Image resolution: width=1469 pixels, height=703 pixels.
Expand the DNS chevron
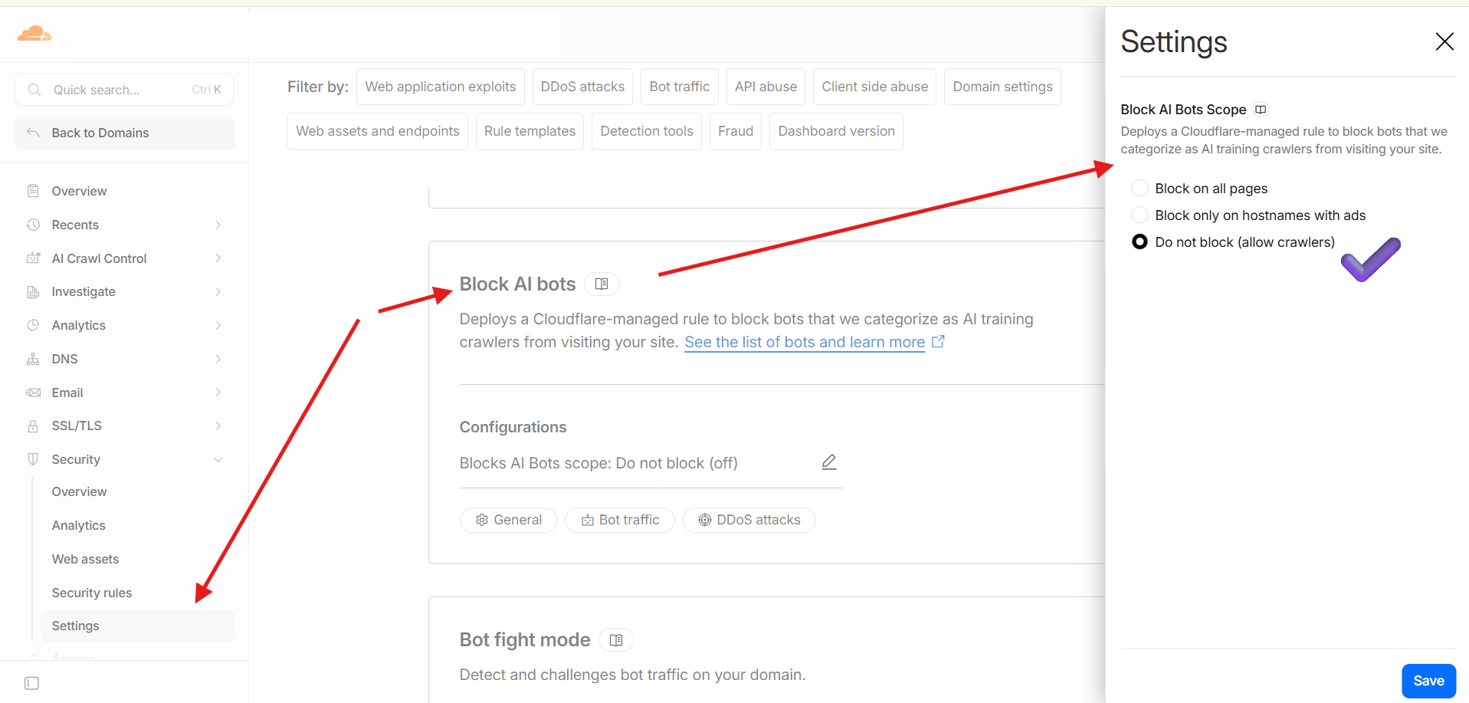[x=218, y=359]
